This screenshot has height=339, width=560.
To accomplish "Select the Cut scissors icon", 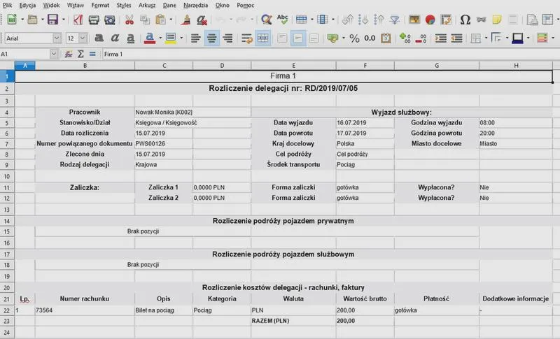I will 129,20.
